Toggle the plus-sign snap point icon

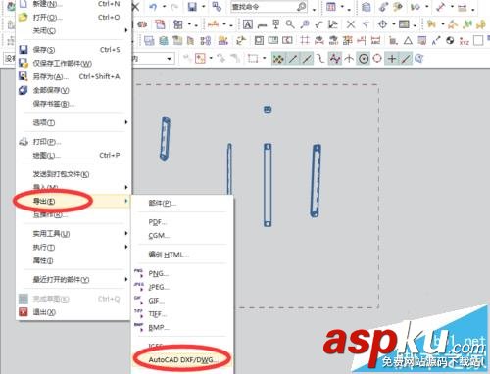[x=392, y=59]
